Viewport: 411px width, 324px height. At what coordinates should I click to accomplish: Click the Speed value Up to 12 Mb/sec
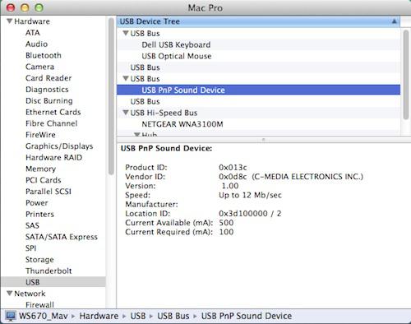[x=250, y=195]
